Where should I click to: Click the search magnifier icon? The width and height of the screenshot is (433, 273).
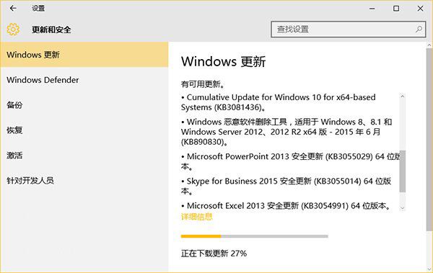coord(419,30)
